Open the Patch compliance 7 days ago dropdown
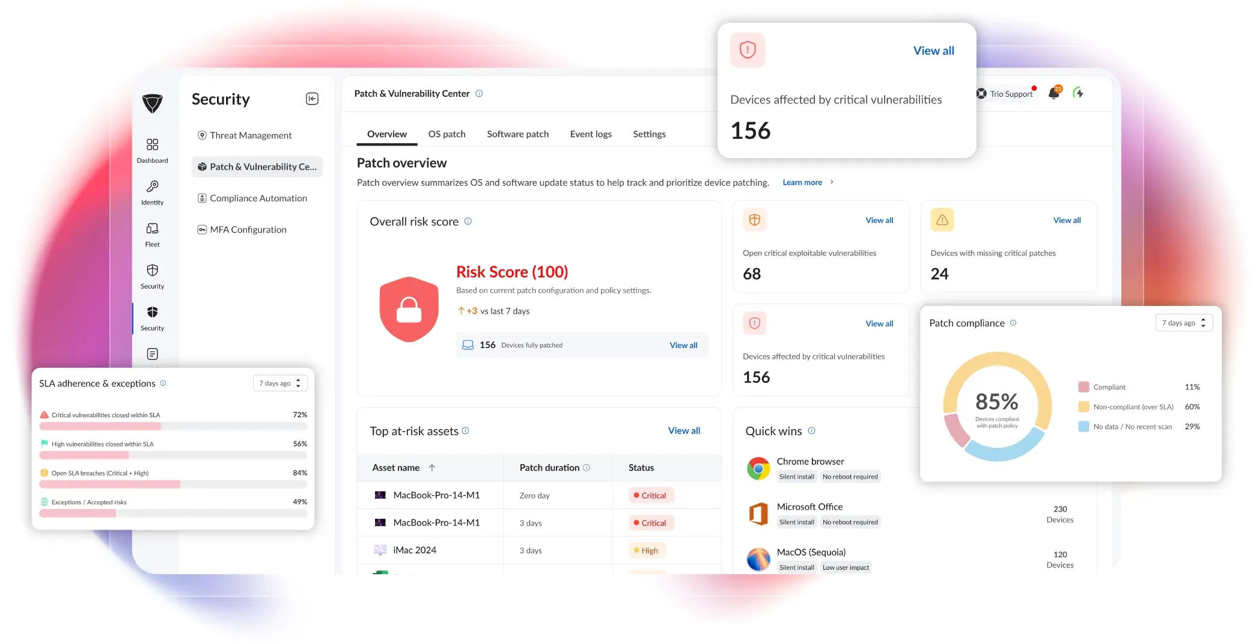This screenshot has width=1253, height=642. pos(1184,323)
